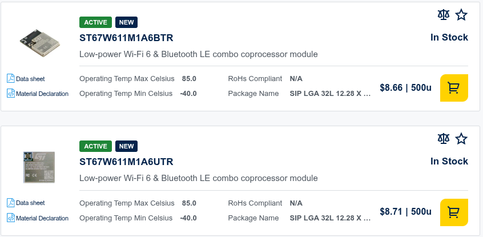Click compare scales icon for ST67W611M1A6BTR

[x=444, y=15]
